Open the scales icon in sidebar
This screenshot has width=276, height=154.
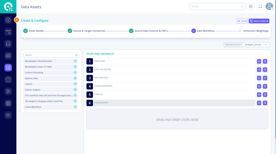[8, 56]
